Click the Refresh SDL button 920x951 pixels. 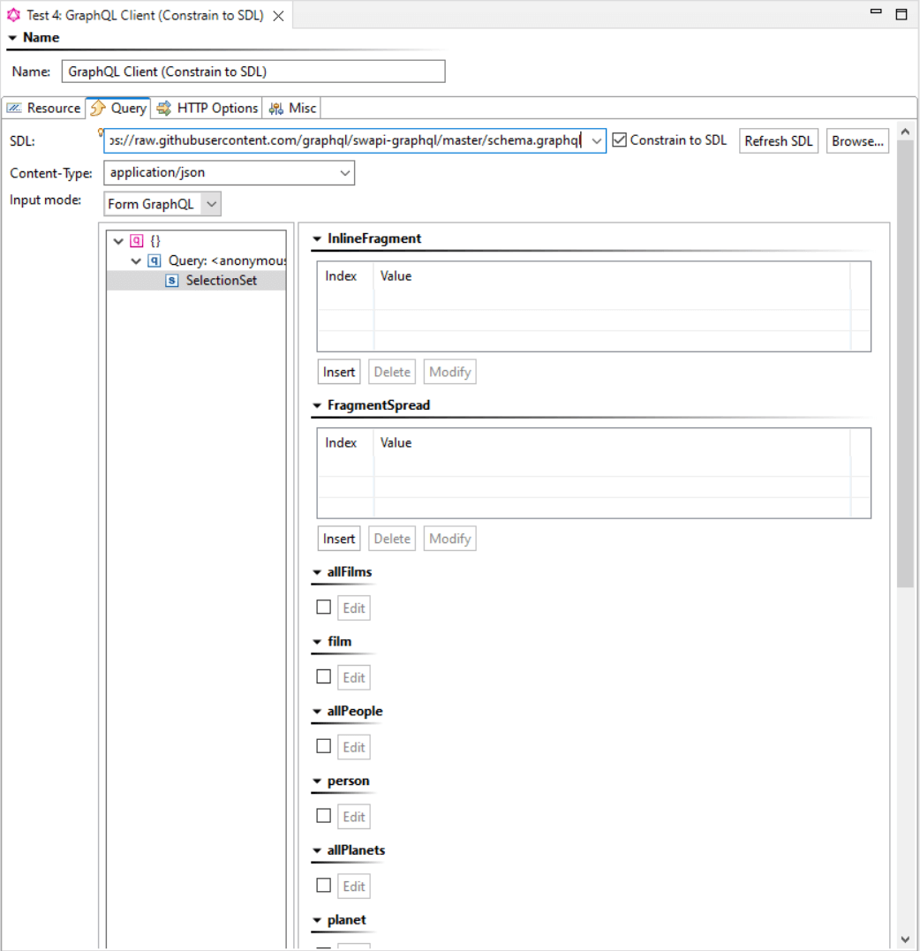(x=778, y=140)
